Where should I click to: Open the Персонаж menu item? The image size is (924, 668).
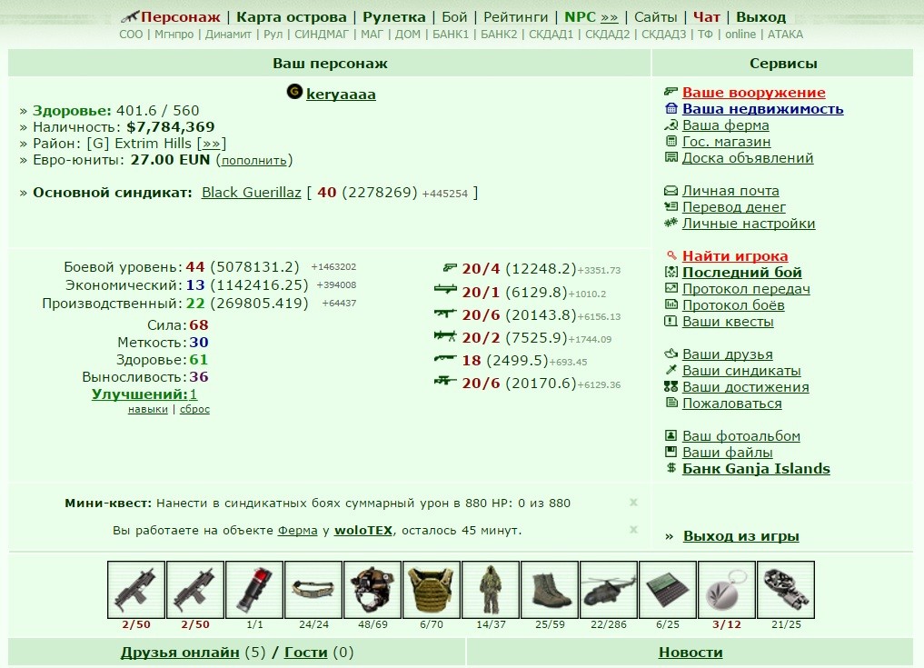pos(180,17)
